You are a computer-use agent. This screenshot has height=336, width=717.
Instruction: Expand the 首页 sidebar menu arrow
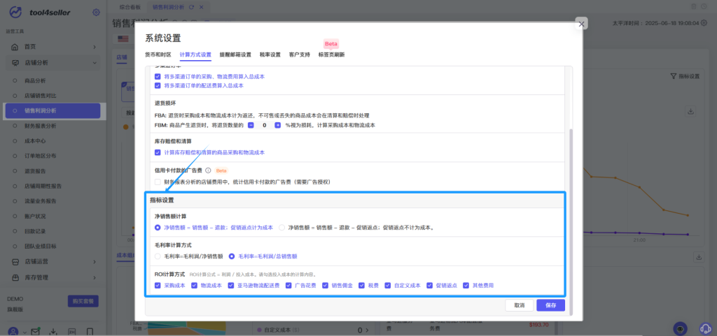(95, 47)
